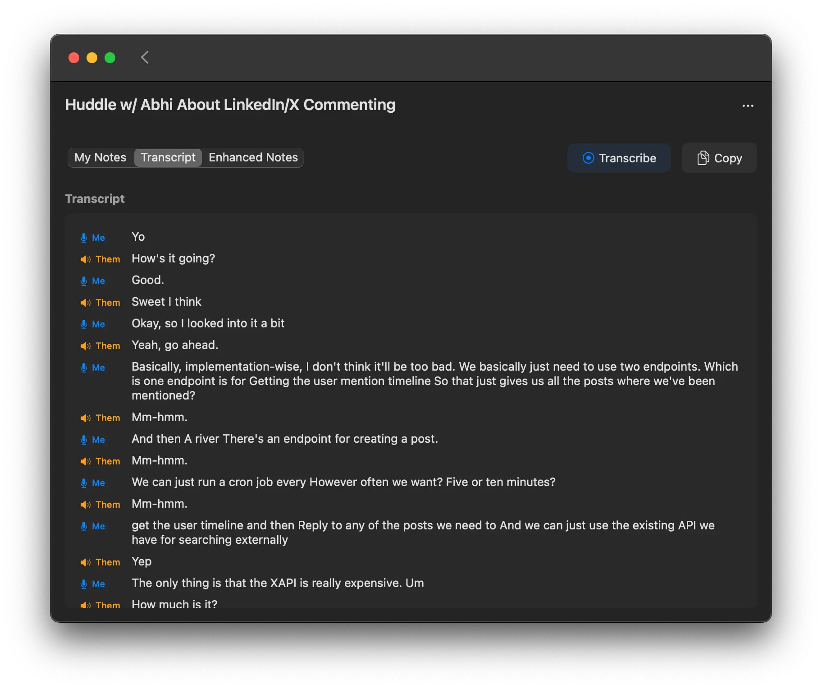Viewport: 822px width, 689px height.
Task: Toggle audio playback on 'Sweet I think' line
Action: [x=85, y=303]
